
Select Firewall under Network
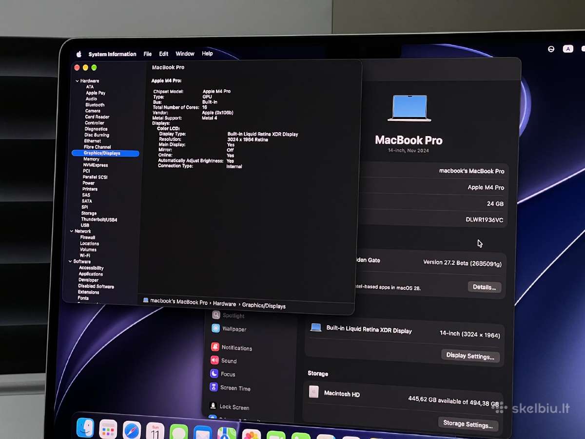pos(88,238)
